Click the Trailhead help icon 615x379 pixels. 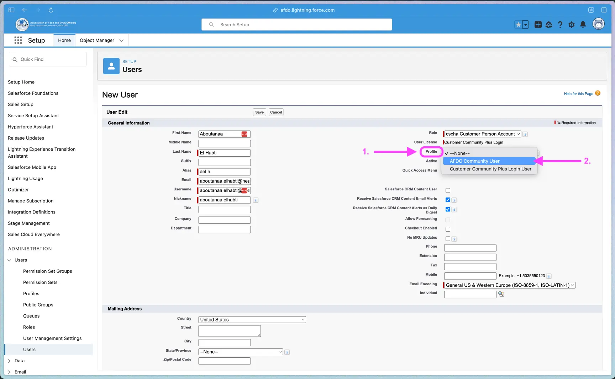pos(549,24)
